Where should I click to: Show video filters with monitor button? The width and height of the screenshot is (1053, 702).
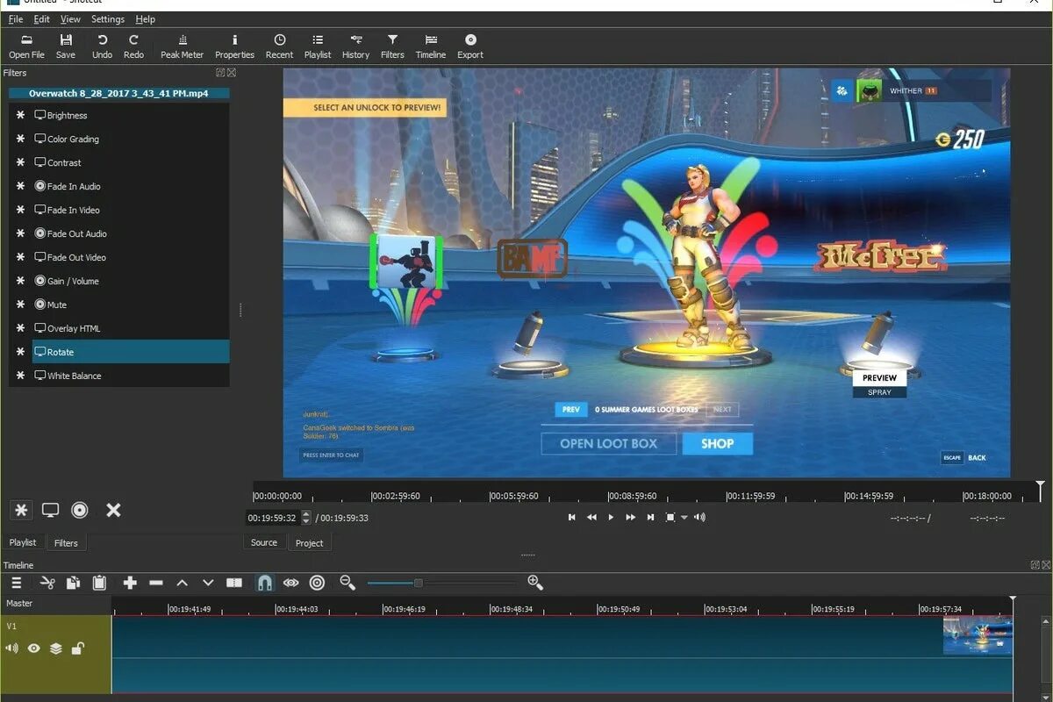pos(51,510)
